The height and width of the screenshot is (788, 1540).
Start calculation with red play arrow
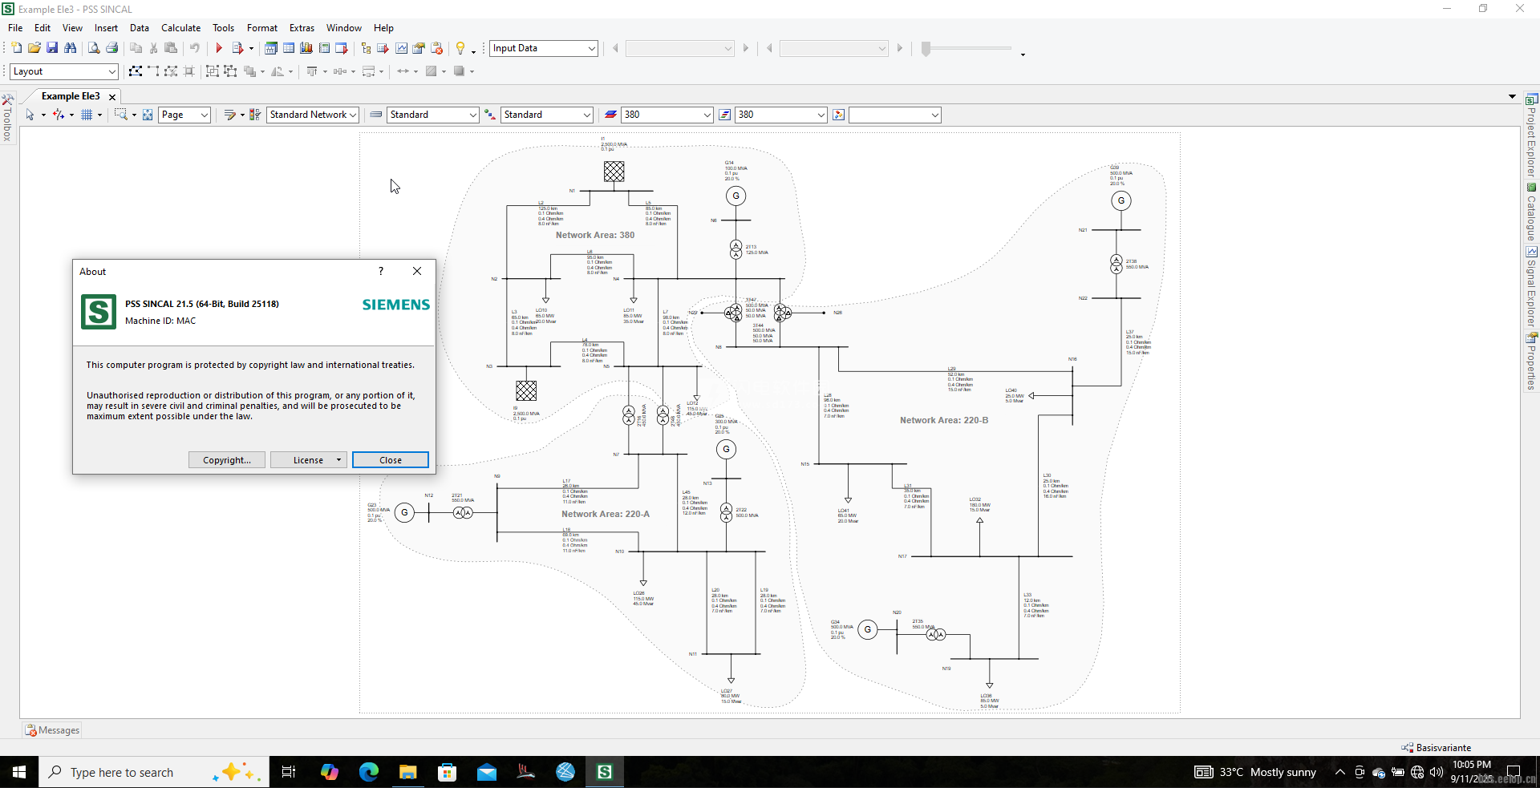[218, 48]
